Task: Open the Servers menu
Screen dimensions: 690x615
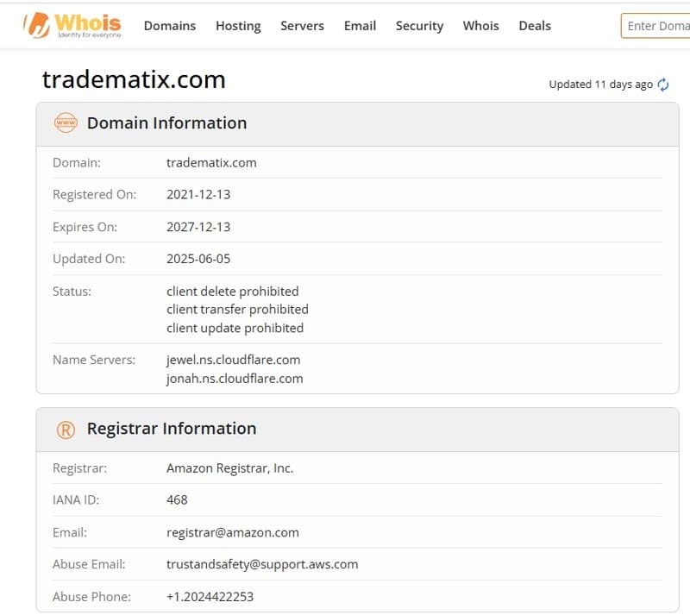Action: coord(303,26)
